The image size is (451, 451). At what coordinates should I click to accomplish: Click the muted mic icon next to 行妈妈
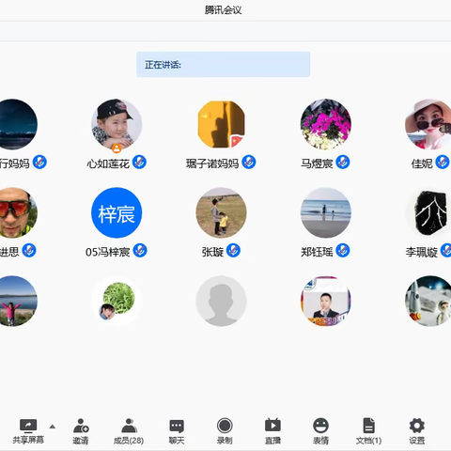(39, 163)
